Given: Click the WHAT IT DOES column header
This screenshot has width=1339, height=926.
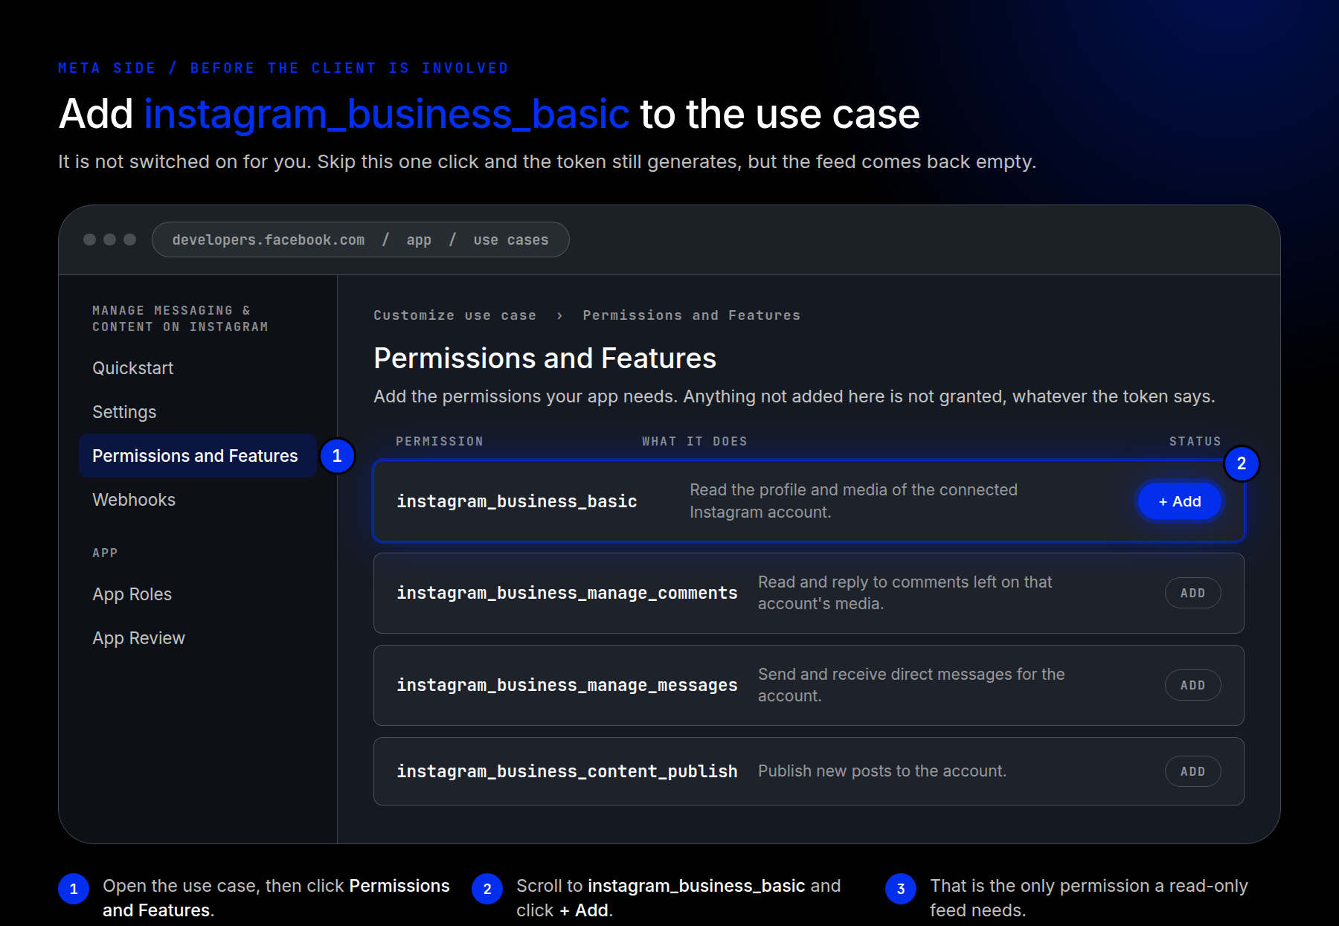Looking at the screenshot, I should pyautogui.click(x=694, y=441).
